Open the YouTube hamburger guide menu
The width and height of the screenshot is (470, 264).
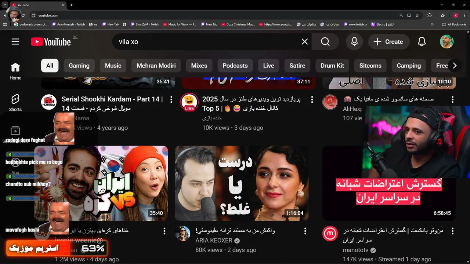click(x=15, y=42)
